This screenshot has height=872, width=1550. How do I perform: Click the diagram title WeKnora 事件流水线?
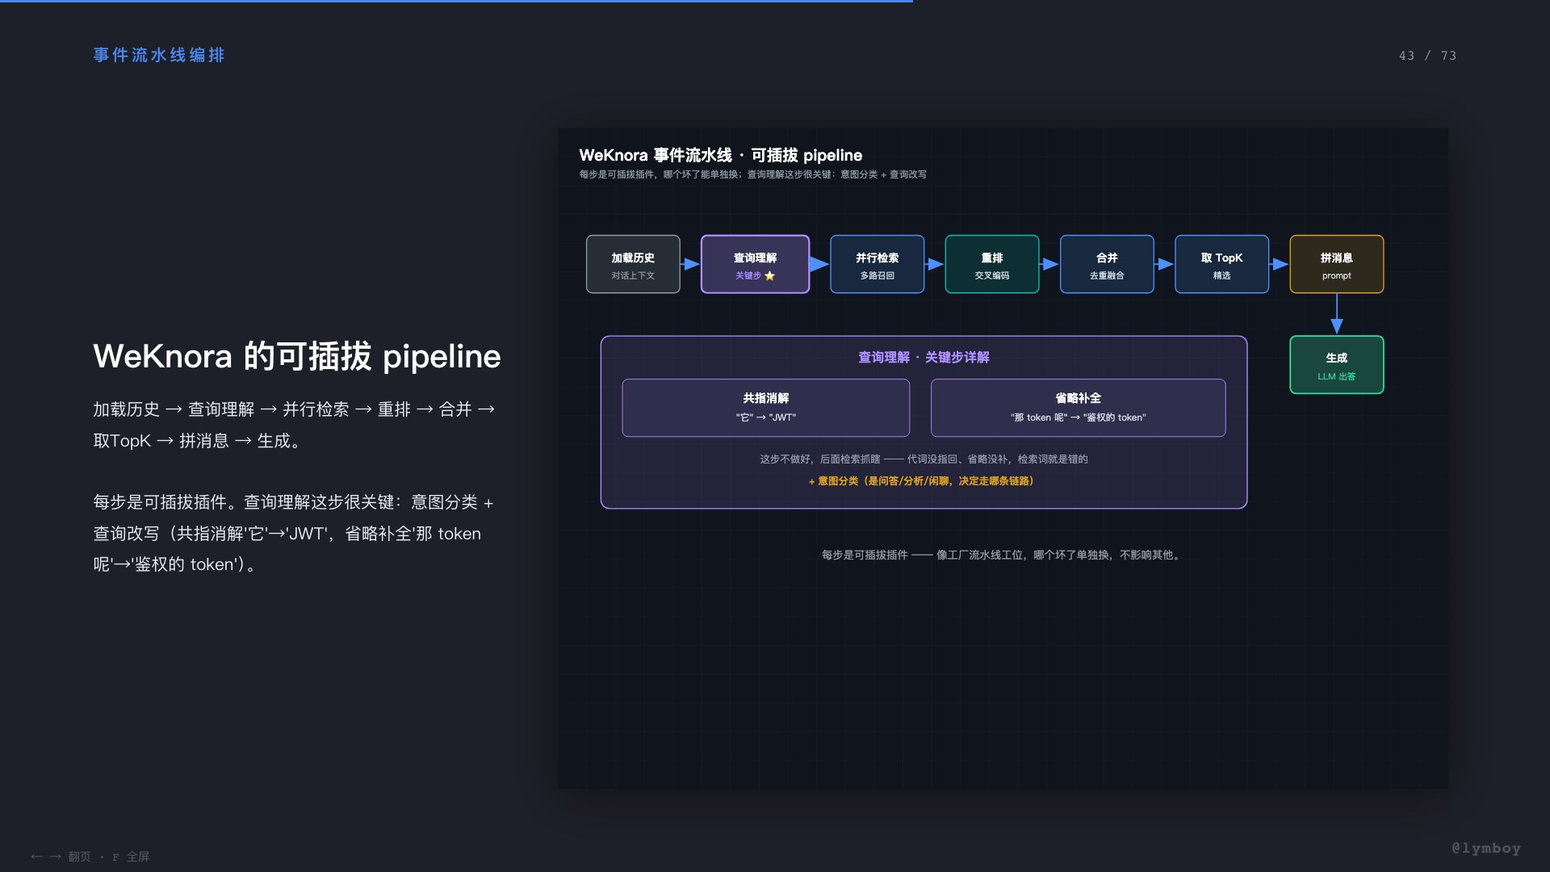(x=720, y=155)
